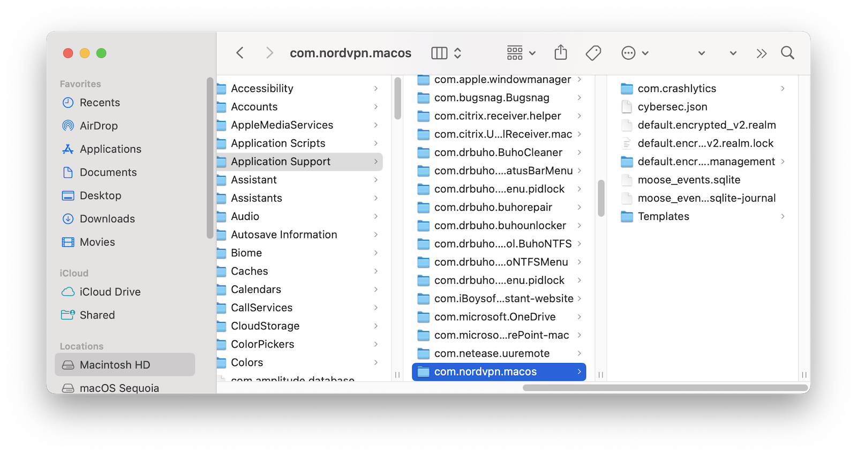Viewport: 857px width, 455px height.
Task: Select Macintosh HD location
Action: 125,365
